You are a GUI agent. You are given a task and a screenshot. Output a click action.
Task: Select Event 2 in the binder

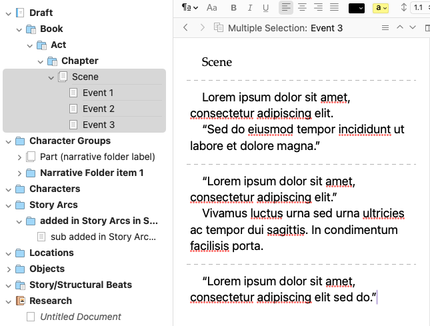99,109
